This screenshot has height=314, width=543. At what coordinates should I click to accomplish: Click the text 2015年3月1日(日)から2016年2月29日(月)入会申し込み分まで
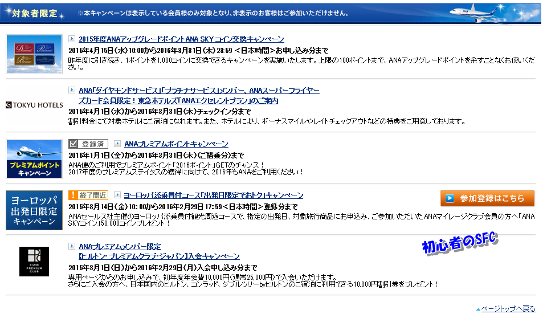coord(163,268)
